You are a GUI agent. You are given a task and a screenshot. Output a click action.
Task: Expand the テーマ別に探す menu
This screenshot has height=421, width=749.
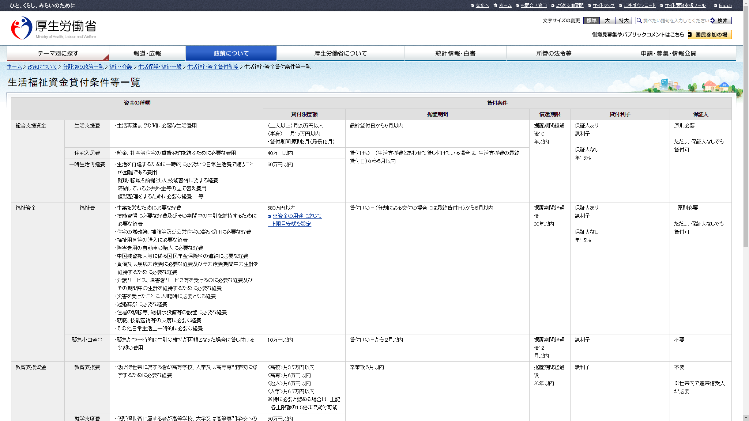point(58,53)
